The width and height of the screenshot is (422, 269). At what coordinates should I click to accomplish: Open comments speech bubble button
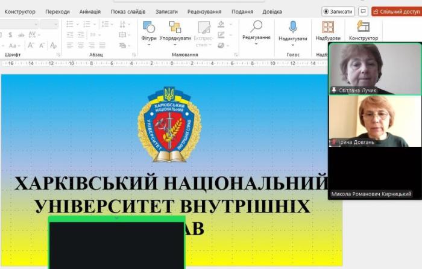coord(363,11)
